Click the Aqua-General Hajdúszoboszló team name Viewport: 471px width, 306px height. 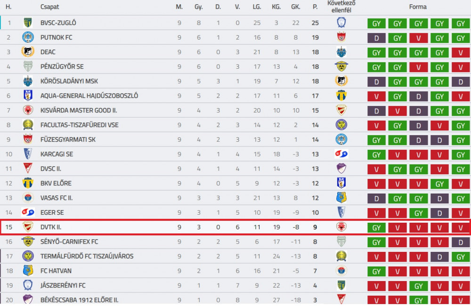click(89, 96)
